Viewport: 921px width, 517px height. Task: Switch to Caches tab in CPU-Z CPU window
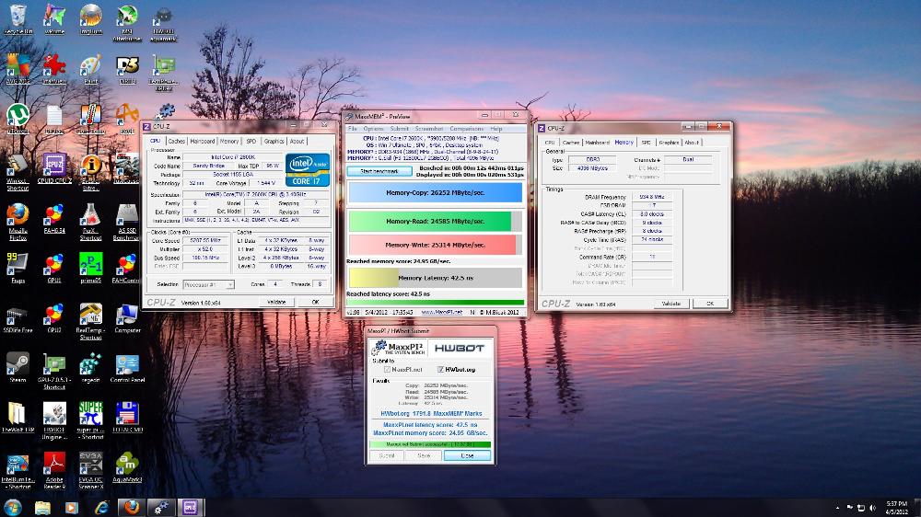(176, 142)
